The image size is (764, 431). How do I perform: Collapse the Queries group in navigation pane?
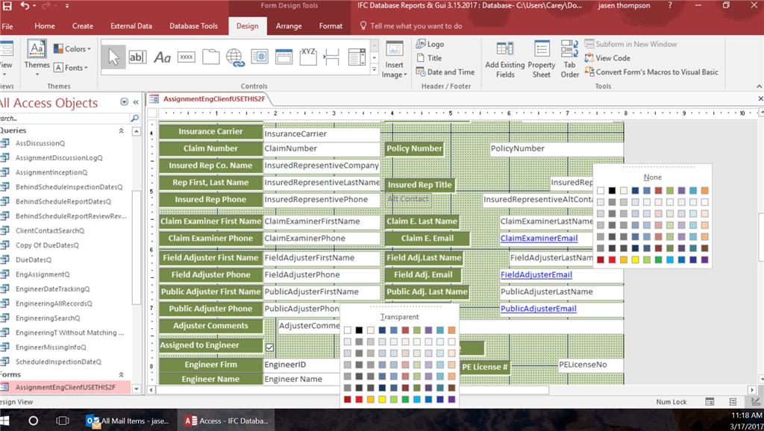coord(121,130)
